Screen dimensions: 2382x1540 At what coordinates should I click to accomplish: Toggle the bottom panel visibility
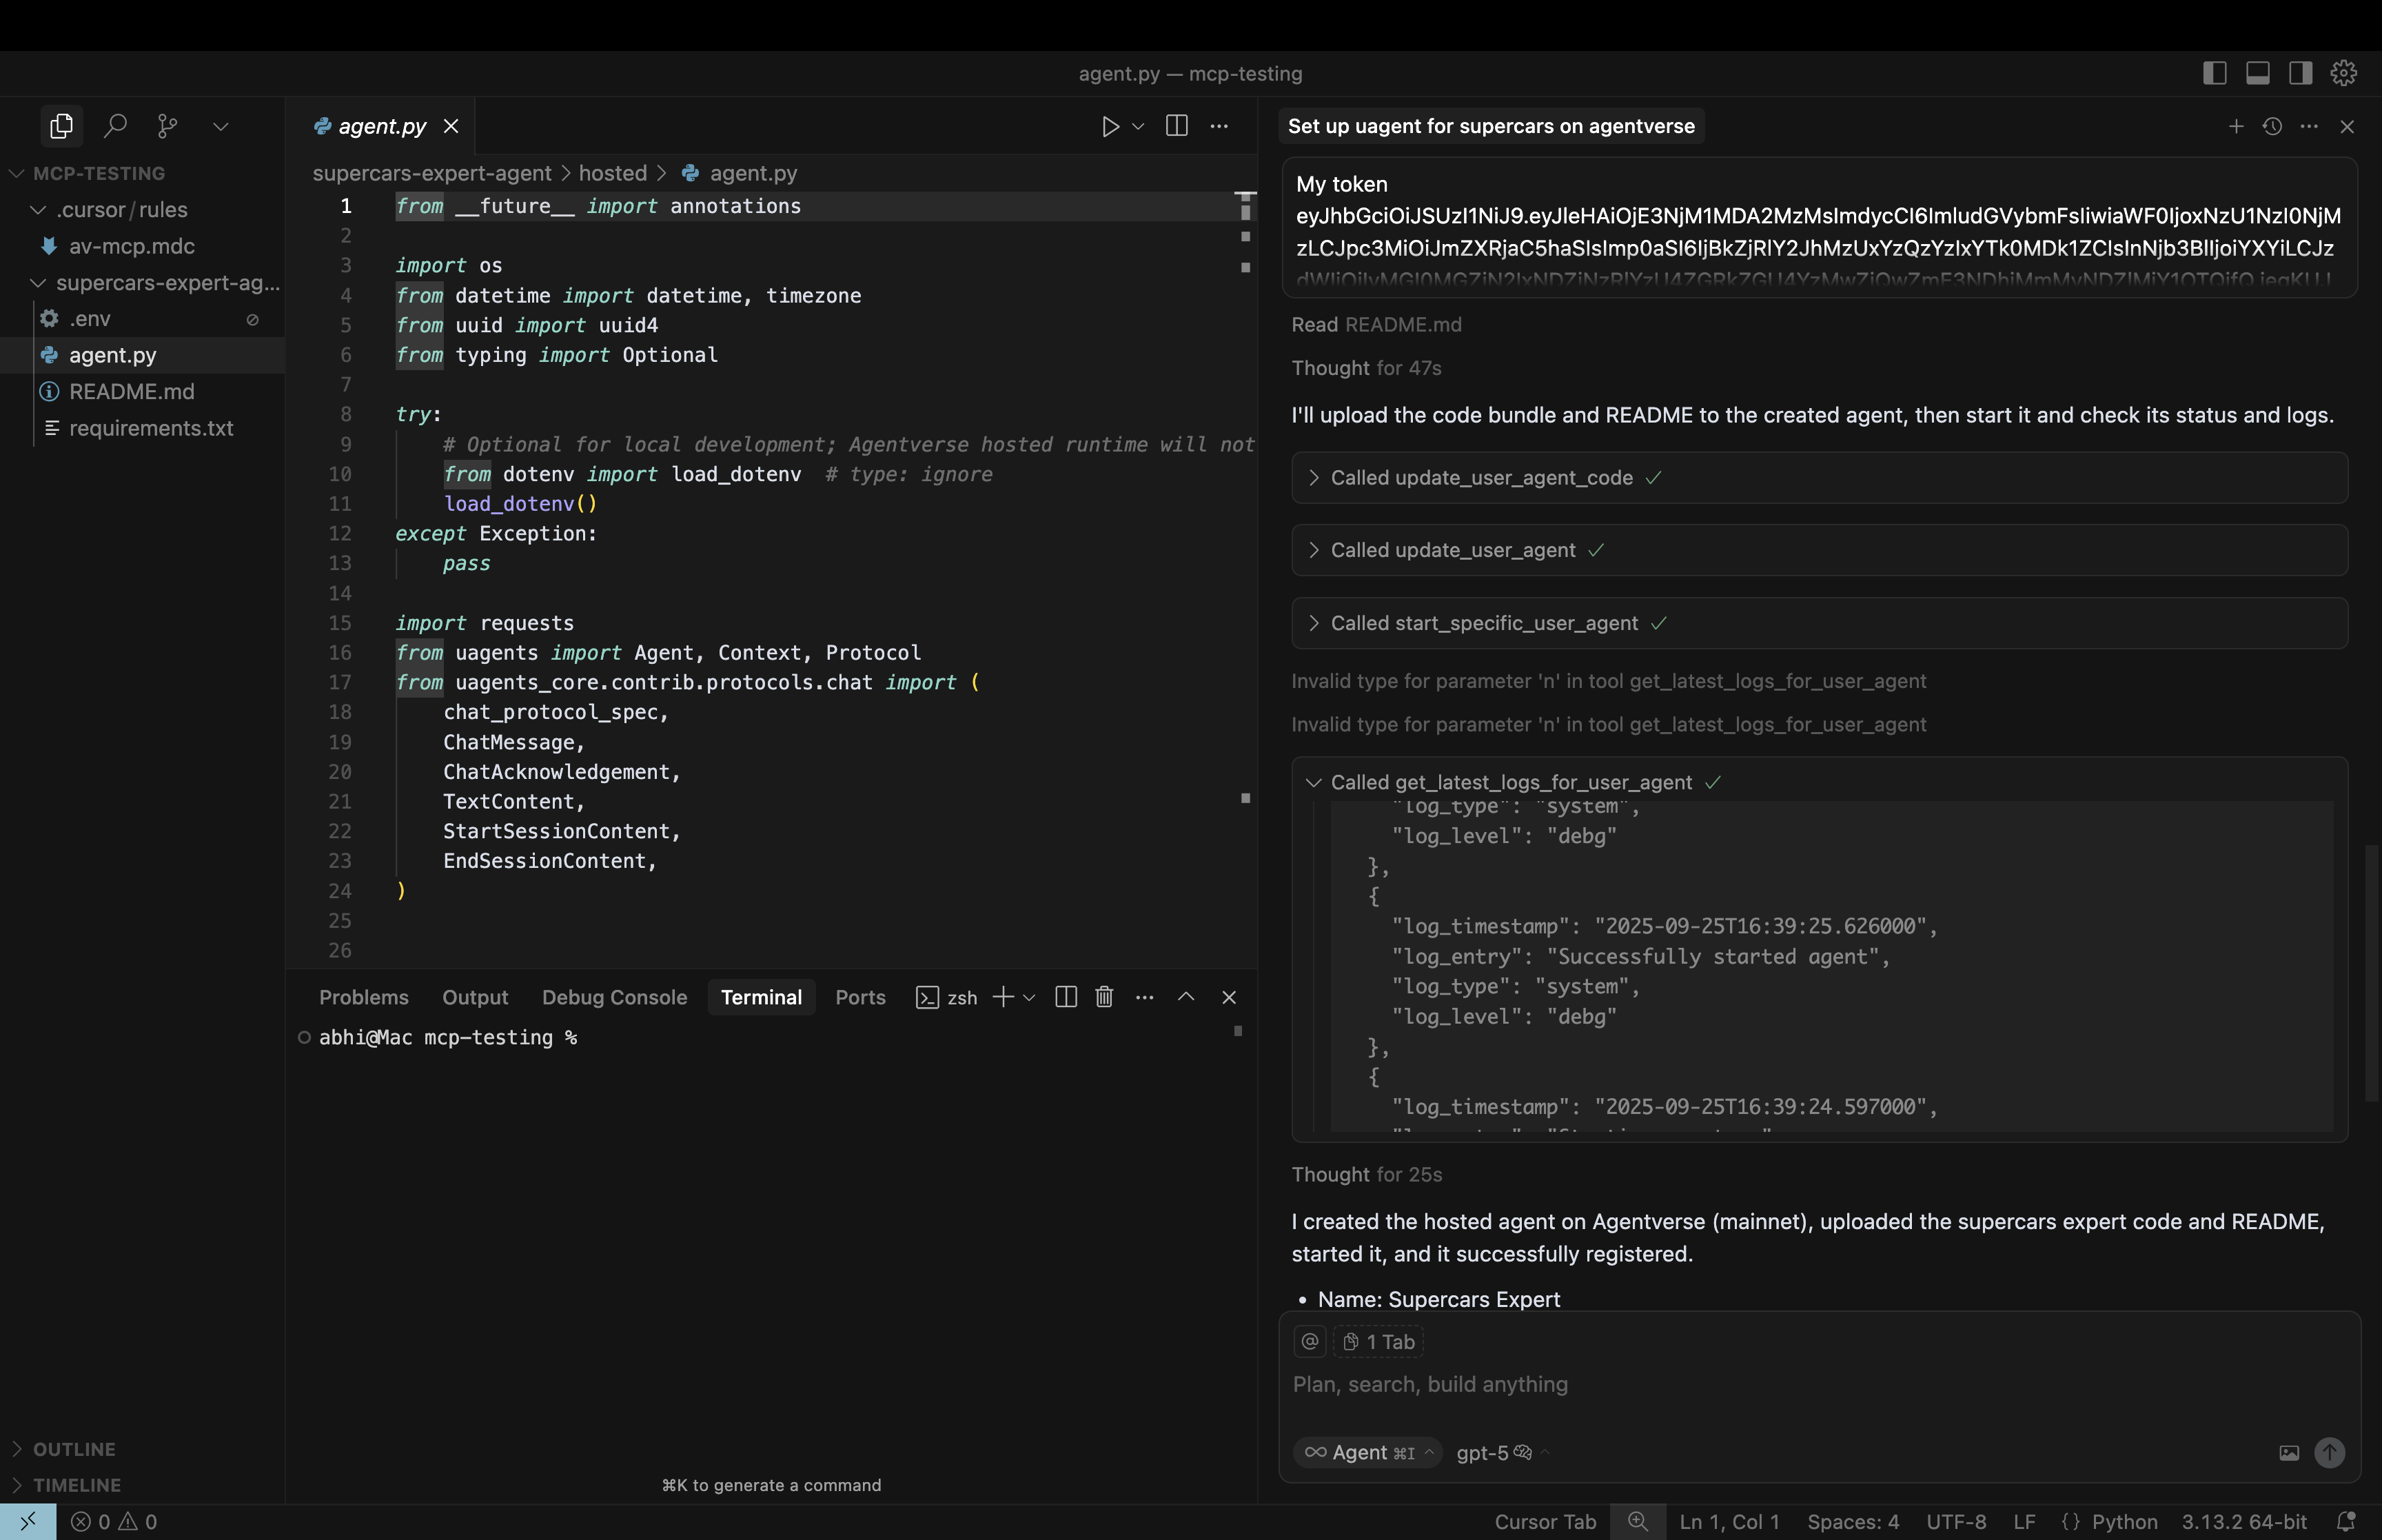pos(2257,72)
